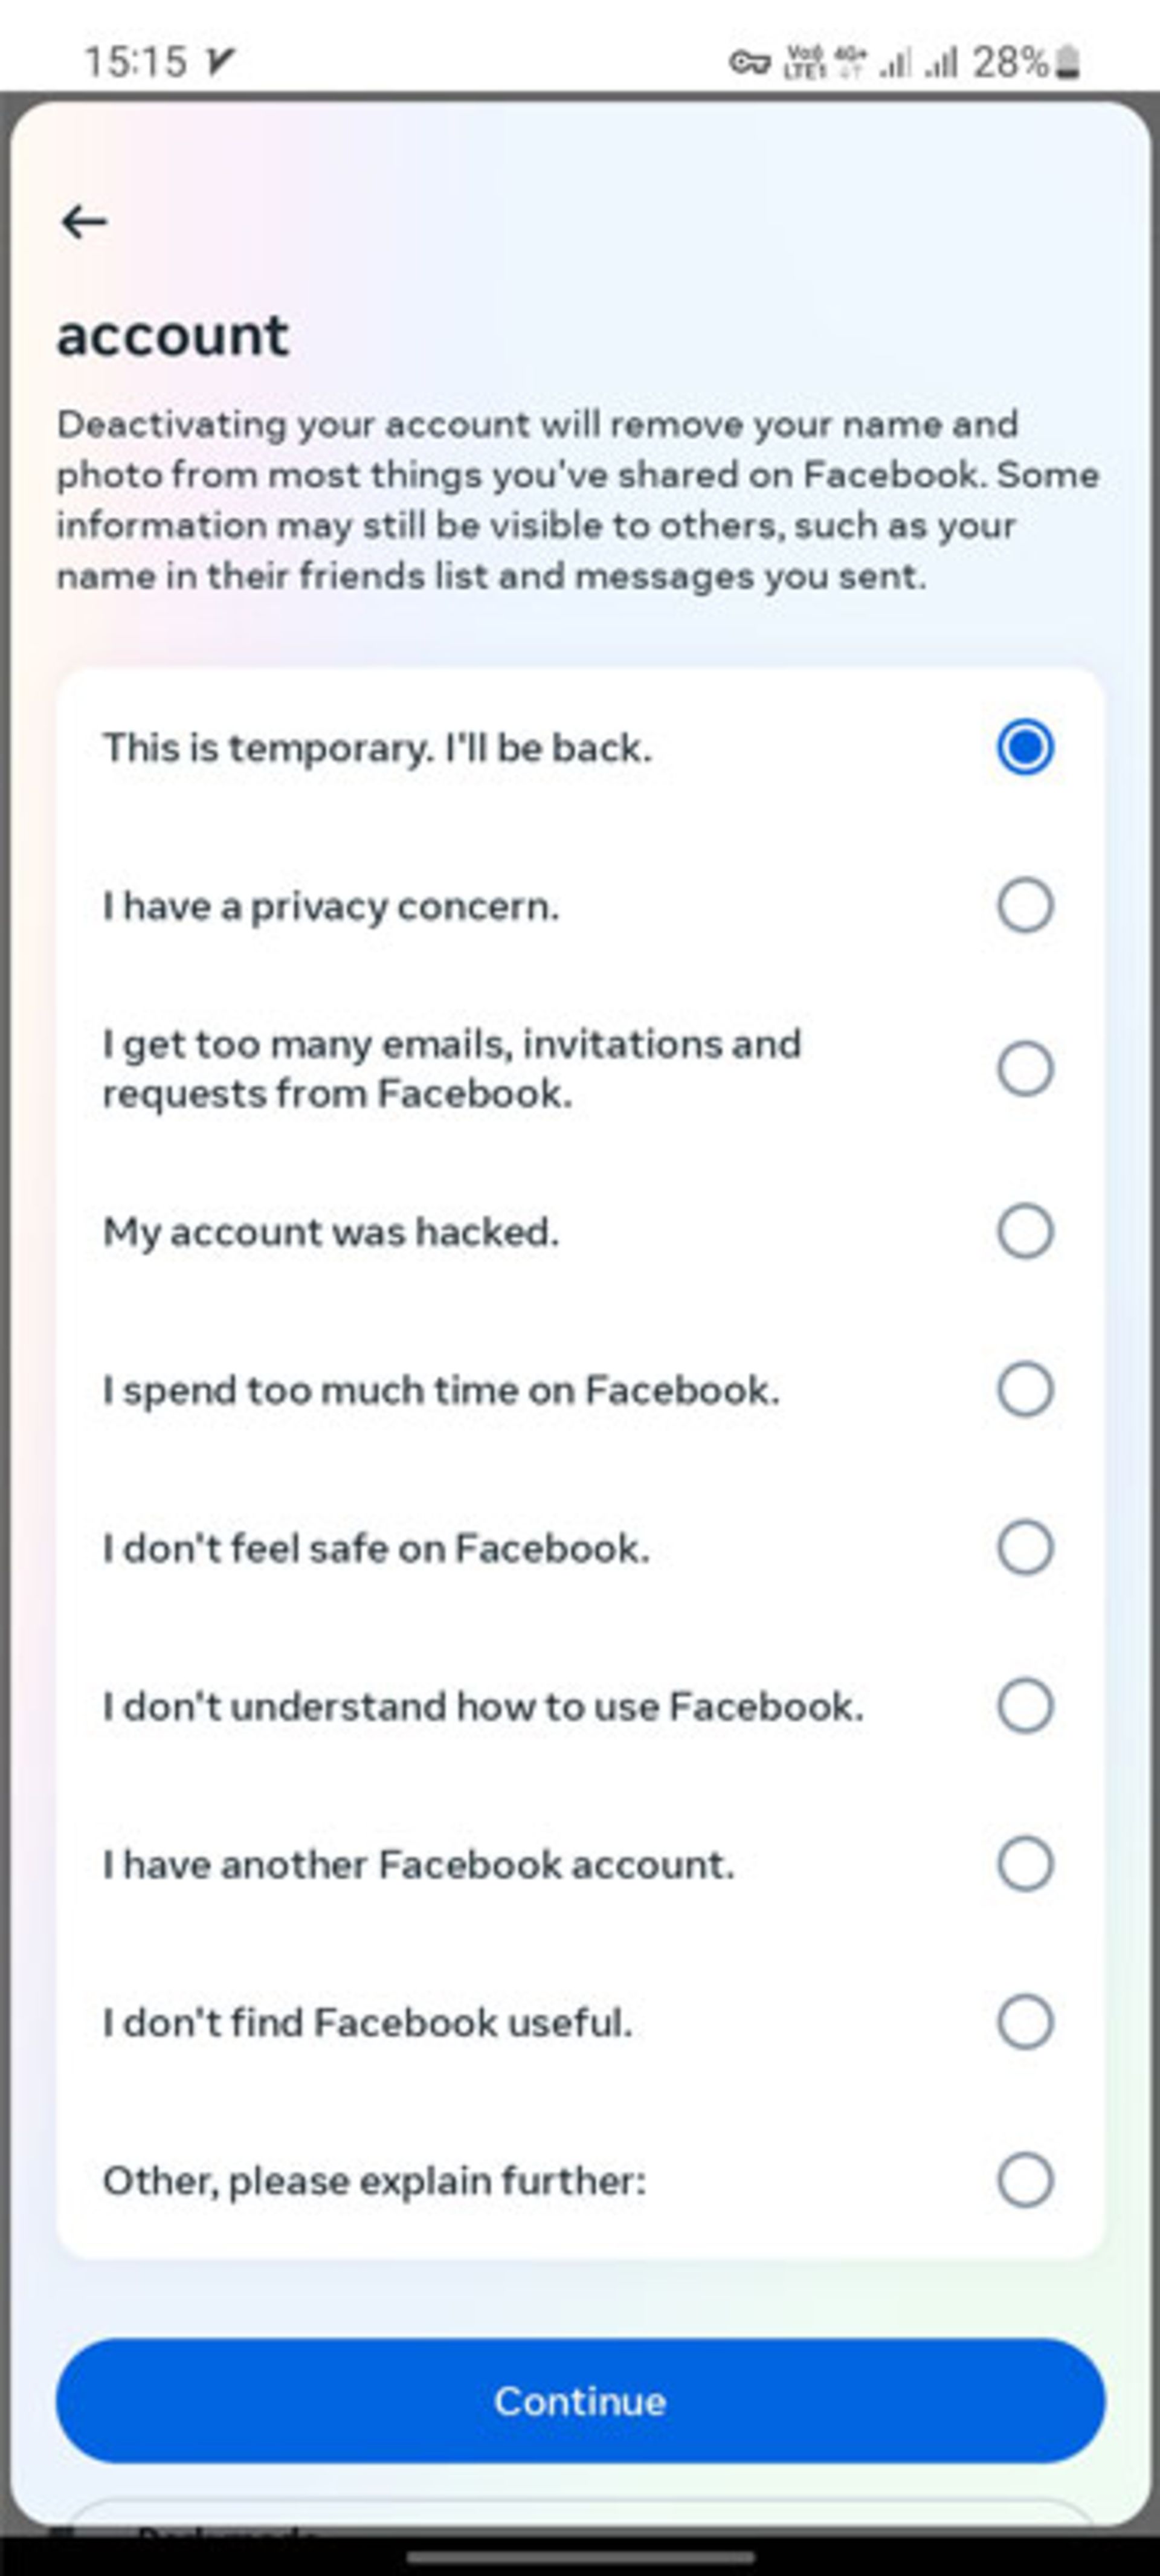The image size is (1160, 2576).
Task: Tap the home gesture bar at bottom
Action: tap(580, 2558)
